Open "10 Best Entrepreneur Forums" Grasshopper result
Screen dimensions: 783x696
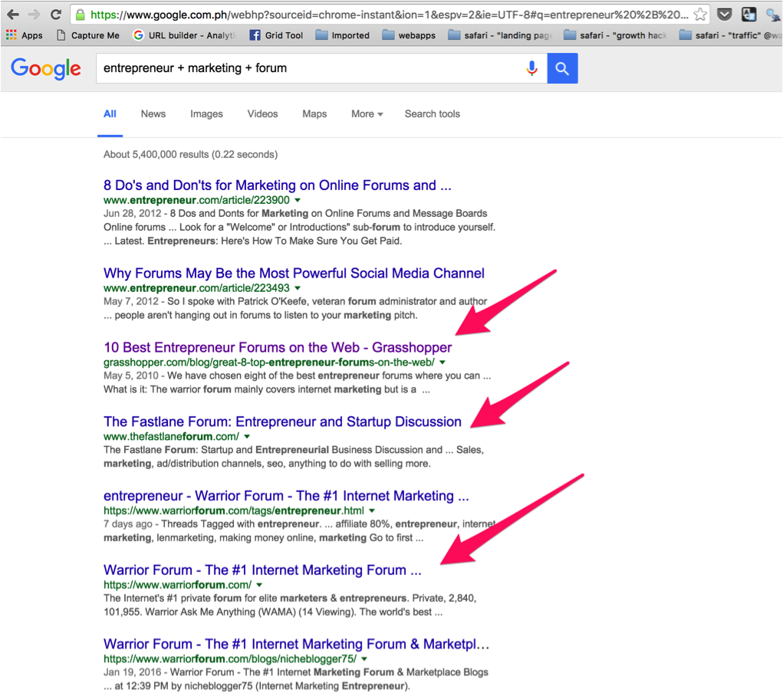point(278,347)
